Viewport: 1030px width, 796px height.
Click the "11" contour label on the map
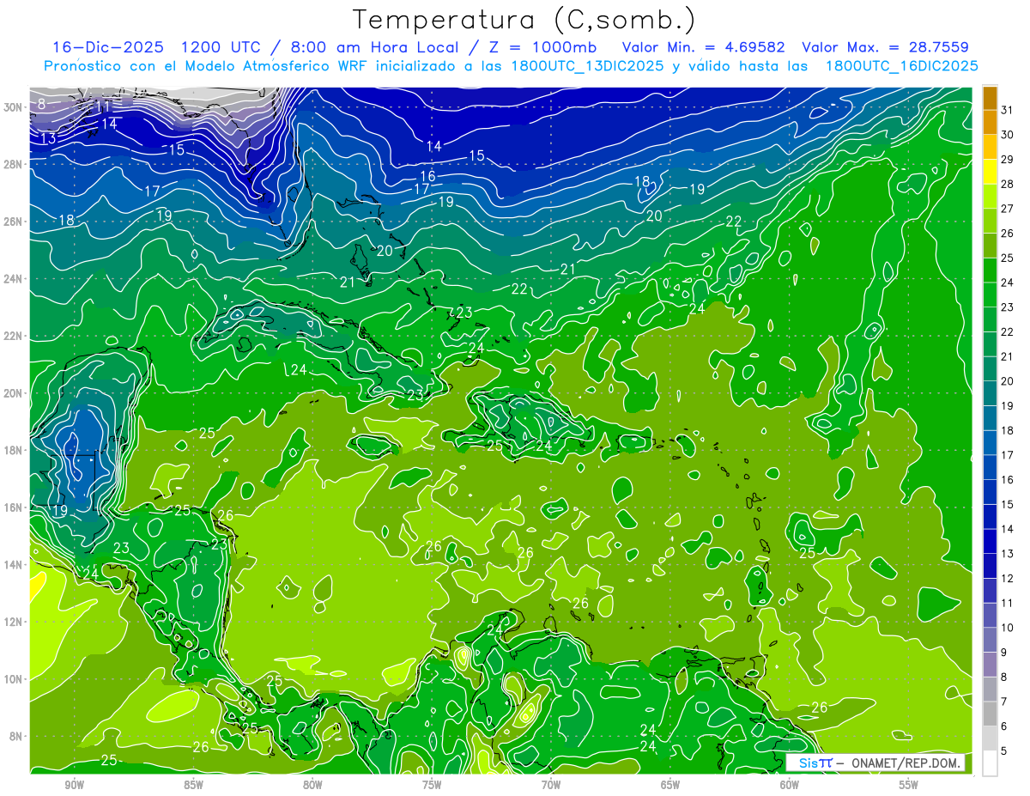pyautogui.click(x=102, y=106)
